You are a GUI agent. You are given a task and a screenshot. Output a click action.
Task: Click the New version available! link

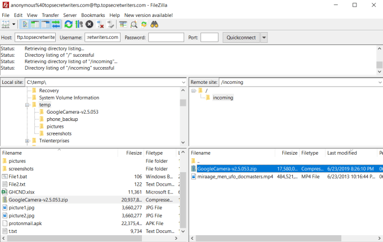click(149, 15)
